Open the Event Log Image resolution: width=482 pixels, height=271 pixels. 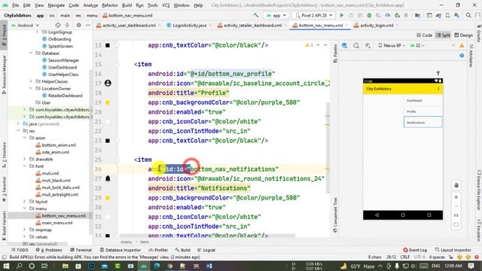(x=415, y=250)
